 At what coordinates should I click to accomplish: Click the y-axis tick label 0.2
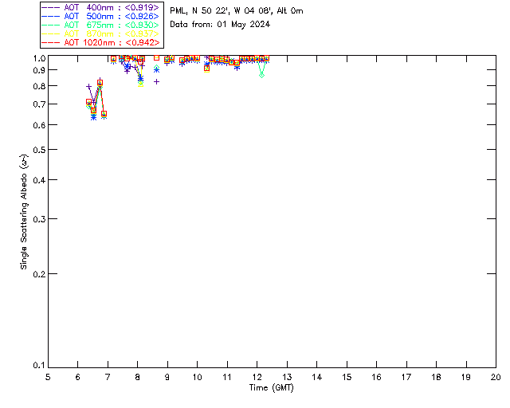click(39, 274)
